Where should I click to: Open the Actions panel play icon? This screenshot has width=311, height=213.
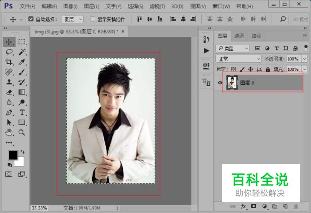tap(206, 51)
